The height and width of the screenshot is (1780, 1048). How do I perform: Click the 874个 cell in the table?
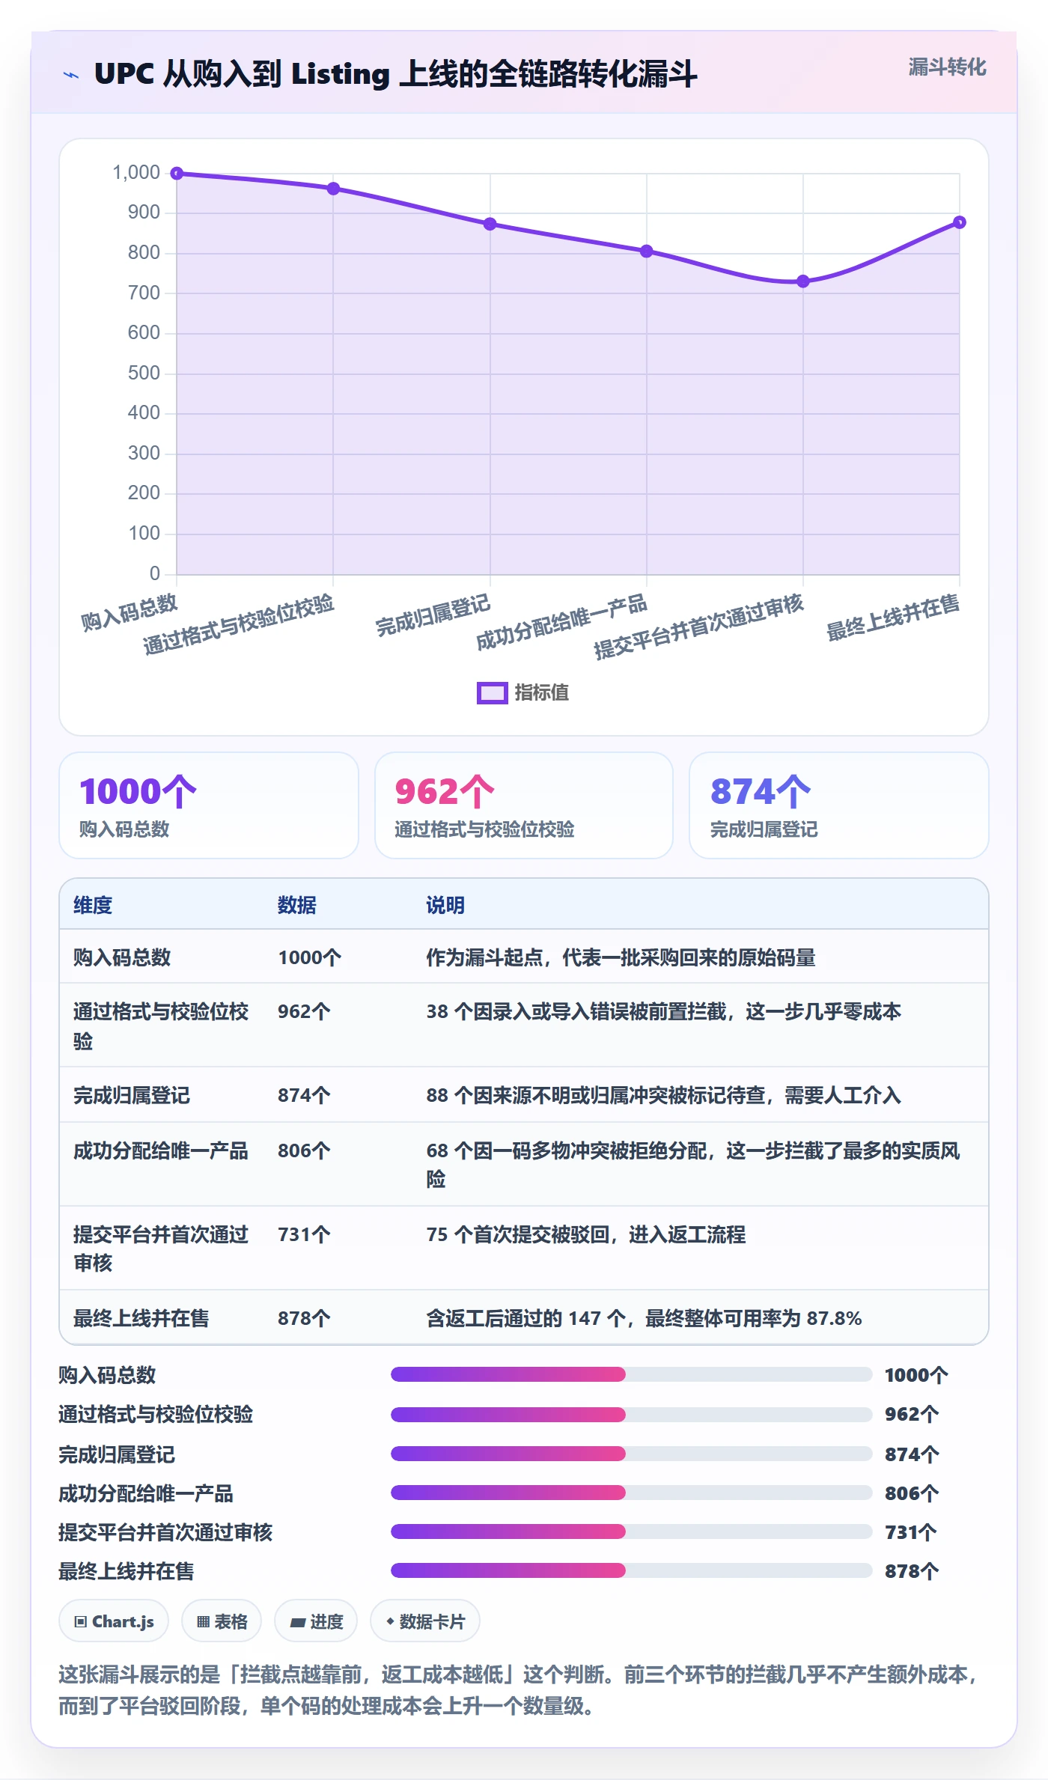pos(304,1095)
